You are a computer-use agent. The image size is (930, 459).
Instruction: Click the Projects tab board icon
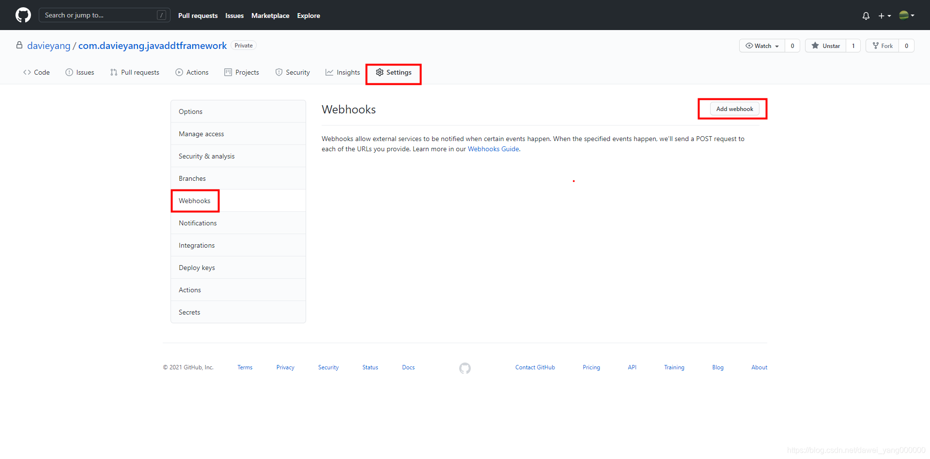[x=228, y=72]
